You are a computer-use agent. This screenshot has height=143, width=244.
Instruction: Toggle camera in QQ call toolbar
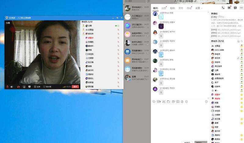pos(18,87)
